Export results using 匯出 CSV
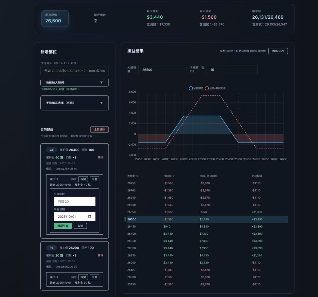318x297 pixels. [x=278, y=51]
